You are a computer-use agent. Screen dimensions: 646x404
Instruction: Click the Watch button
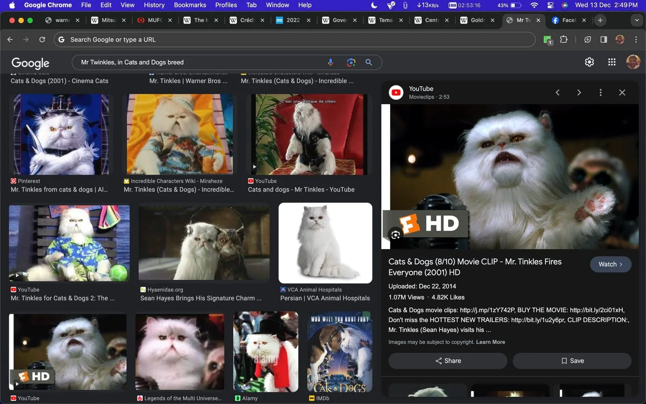click(x=611, y=264)
